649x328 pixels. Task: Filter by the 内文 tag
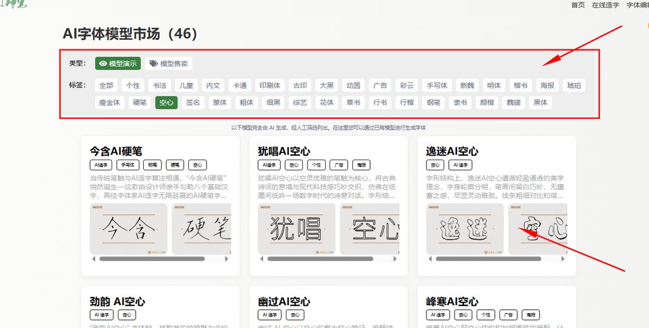(213, 85)
